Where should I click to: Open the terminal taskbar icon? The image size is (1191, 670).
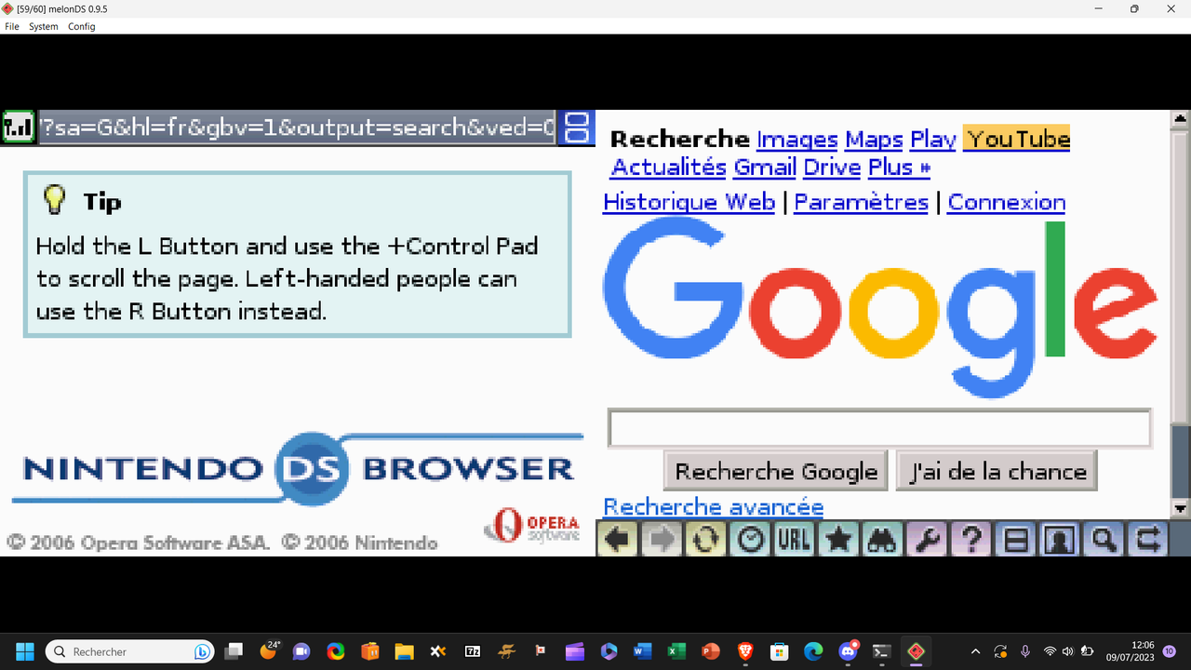882,651
